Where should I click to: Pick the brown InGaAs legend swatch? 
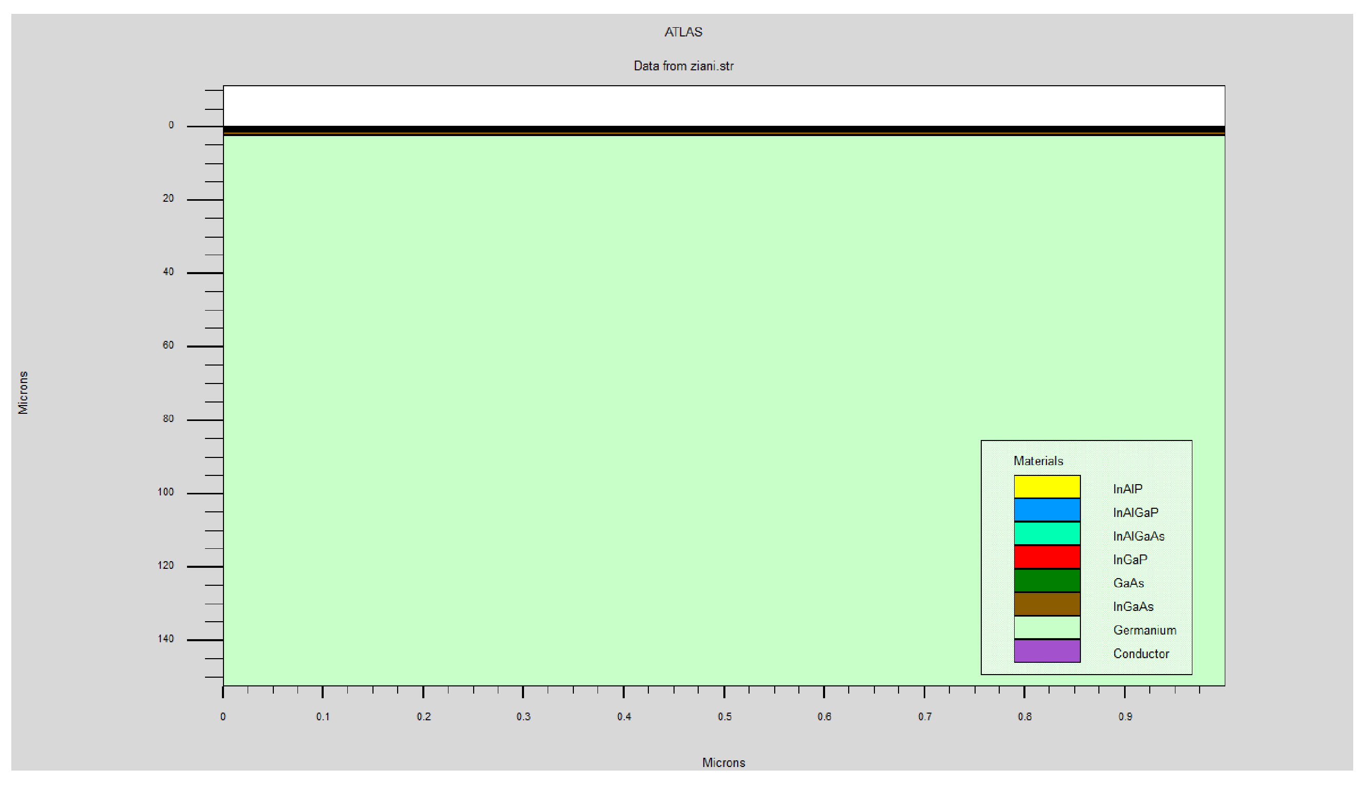click(x=1047, y=604)
